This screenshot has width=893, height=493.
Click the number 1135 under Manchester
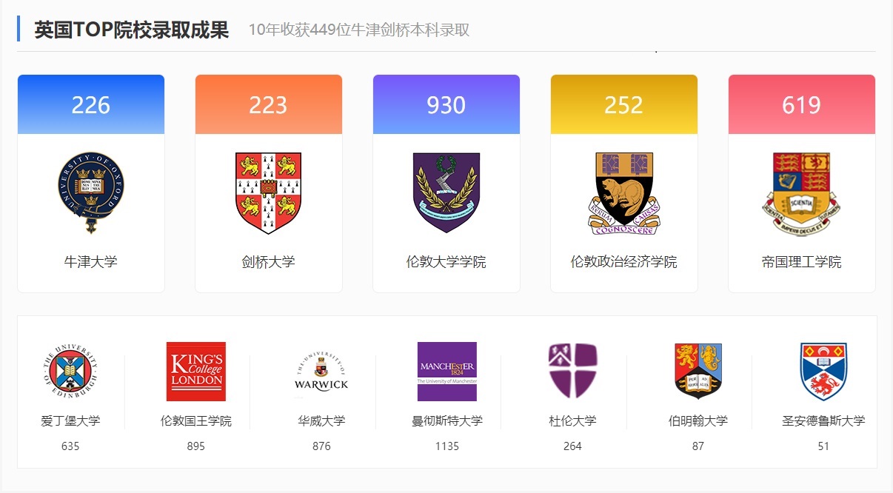(x=447, y=446)
